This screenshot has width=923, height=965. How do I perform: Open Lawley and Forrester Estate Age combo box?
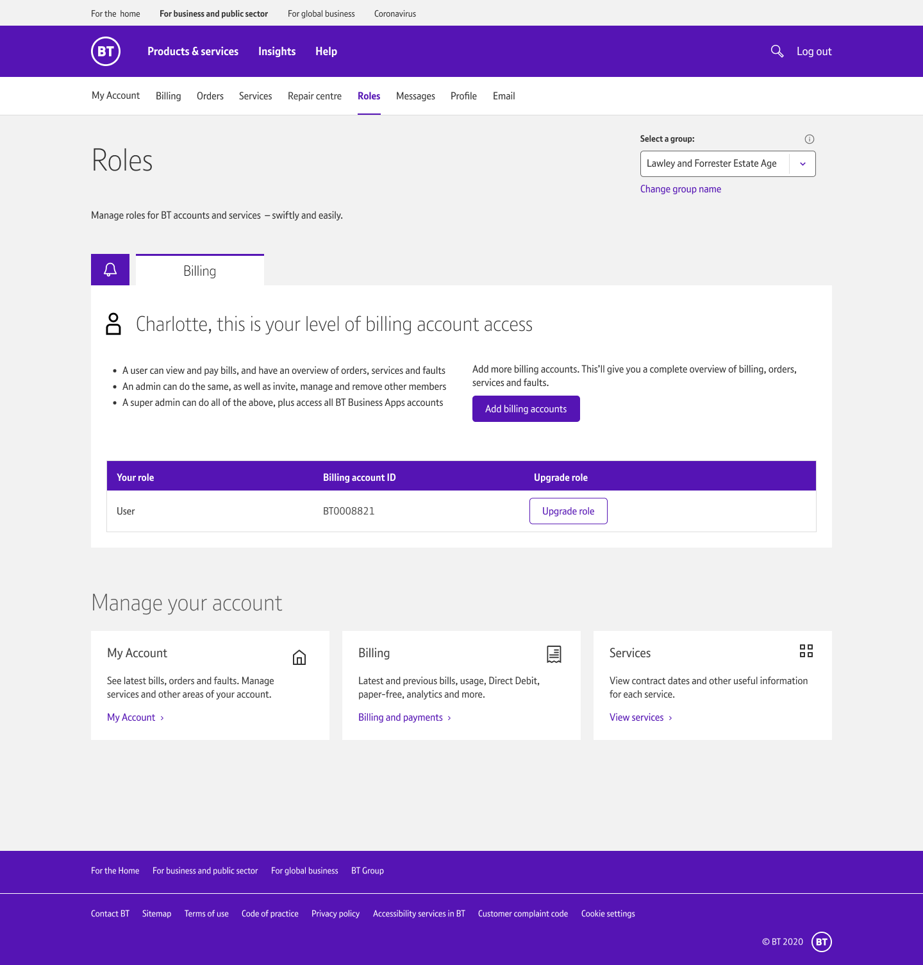(728, 164)
